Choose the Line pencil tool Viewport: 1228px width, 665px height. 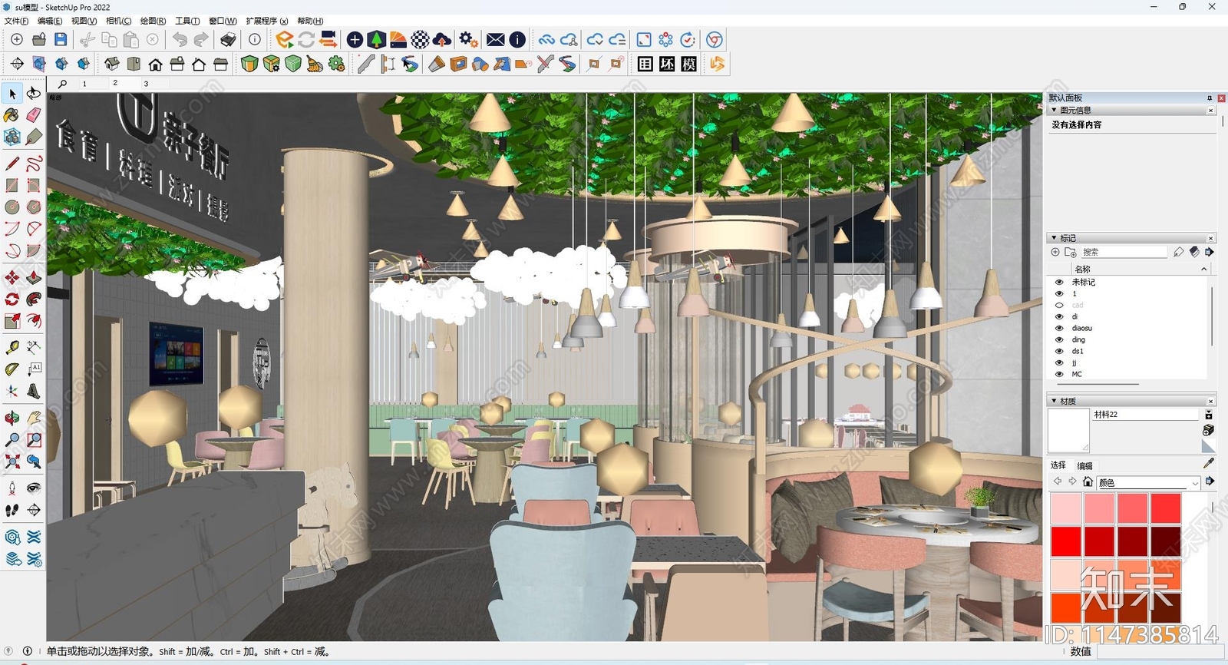[x=12, y=164]
